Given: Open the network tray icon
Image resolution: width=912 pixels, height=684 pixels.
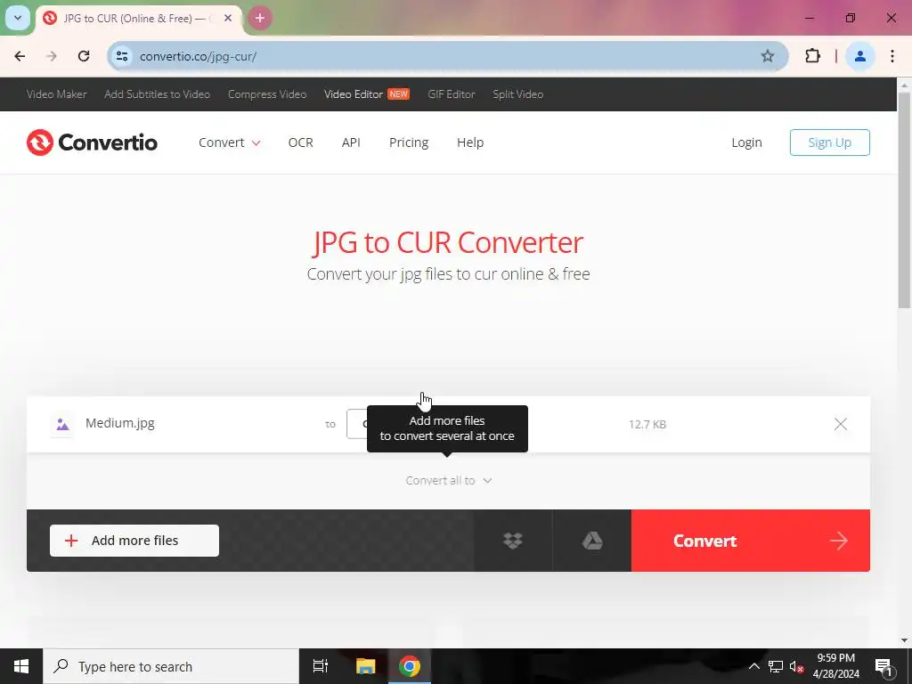Looking at the screenshot, I should tap(776, 666).
